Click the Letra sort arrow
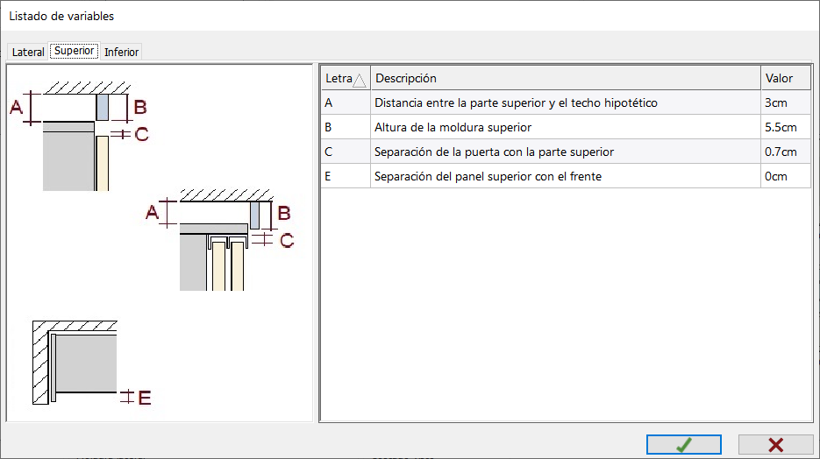Screen dimensions: 820x459 tap(360, 80)
